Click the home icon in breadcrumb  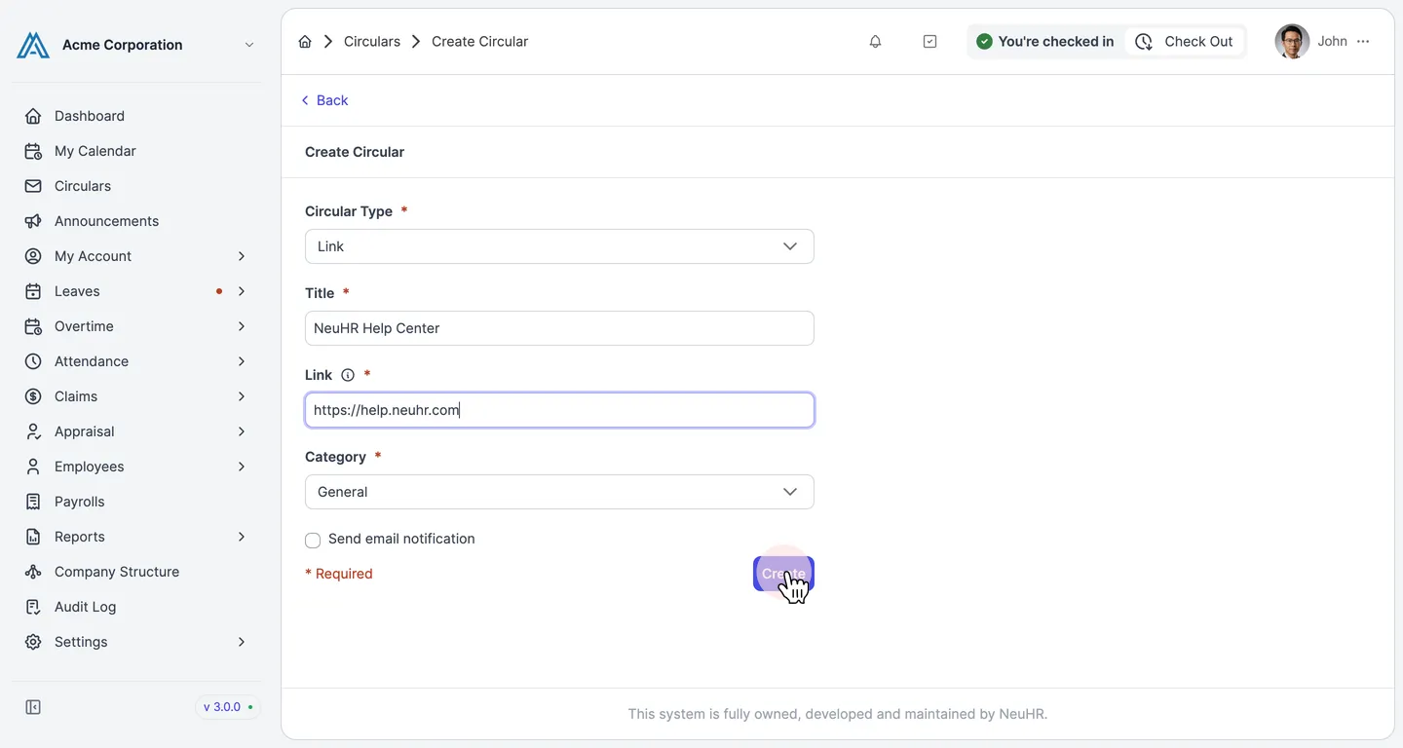[x=305, y=42]
